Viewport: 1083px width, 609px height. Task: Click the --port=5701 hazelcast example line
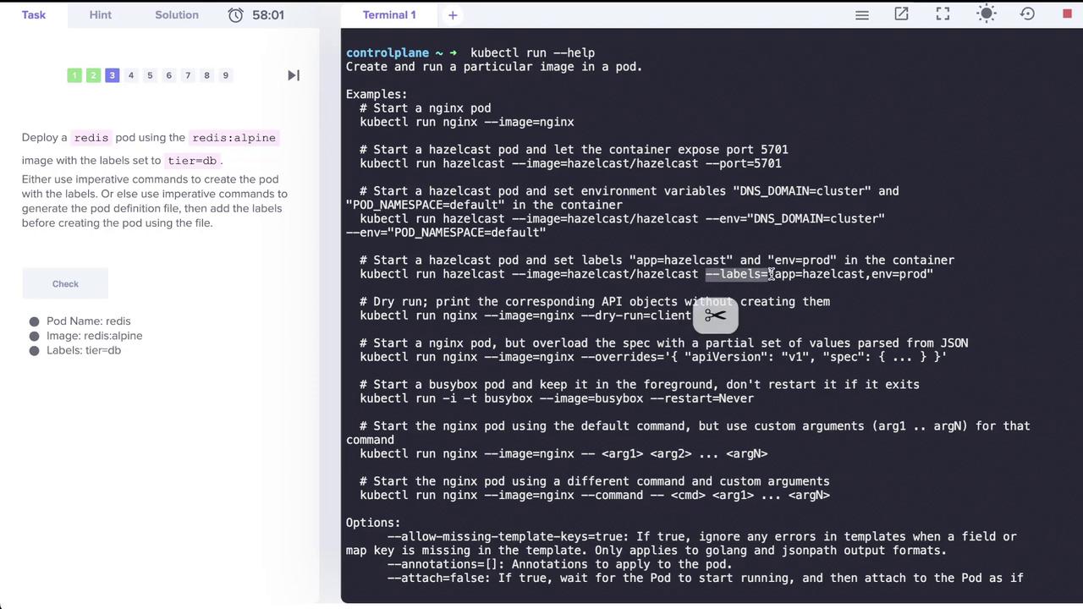tap(570, 163)
